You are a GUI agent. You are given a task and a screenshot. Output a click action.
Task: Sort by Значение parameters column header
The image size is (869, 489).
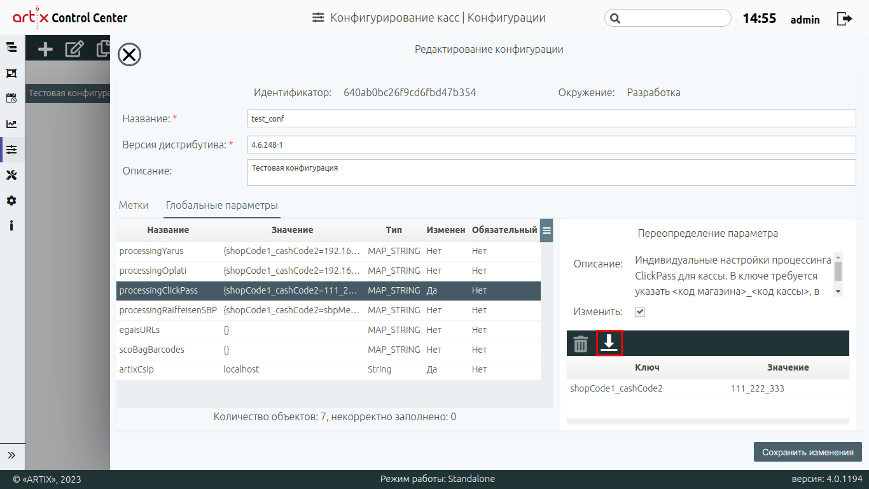click(x=292, y=230)
